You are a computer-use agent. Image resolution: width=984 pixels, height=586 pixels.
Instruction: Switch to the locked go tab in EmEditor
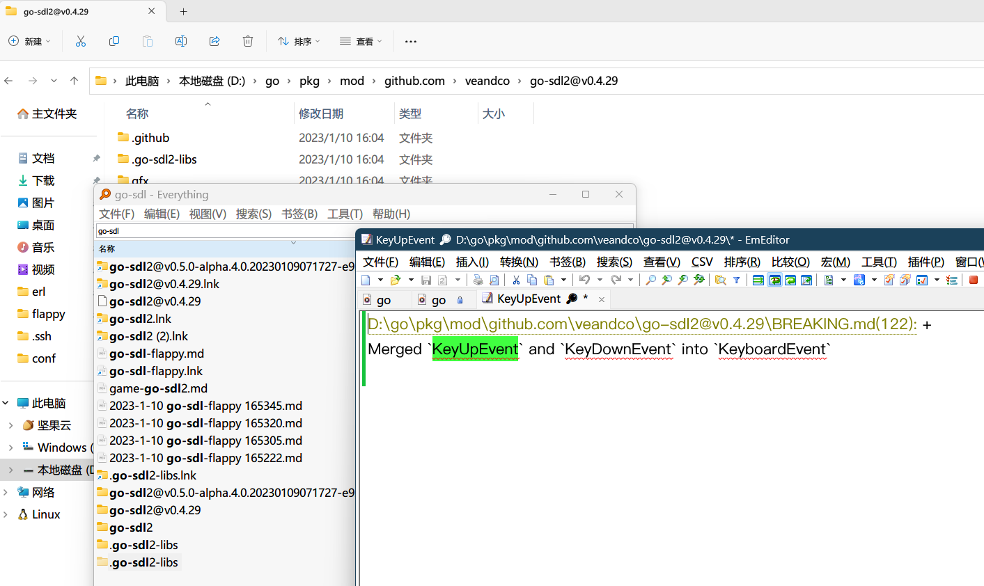coord(443,300)
